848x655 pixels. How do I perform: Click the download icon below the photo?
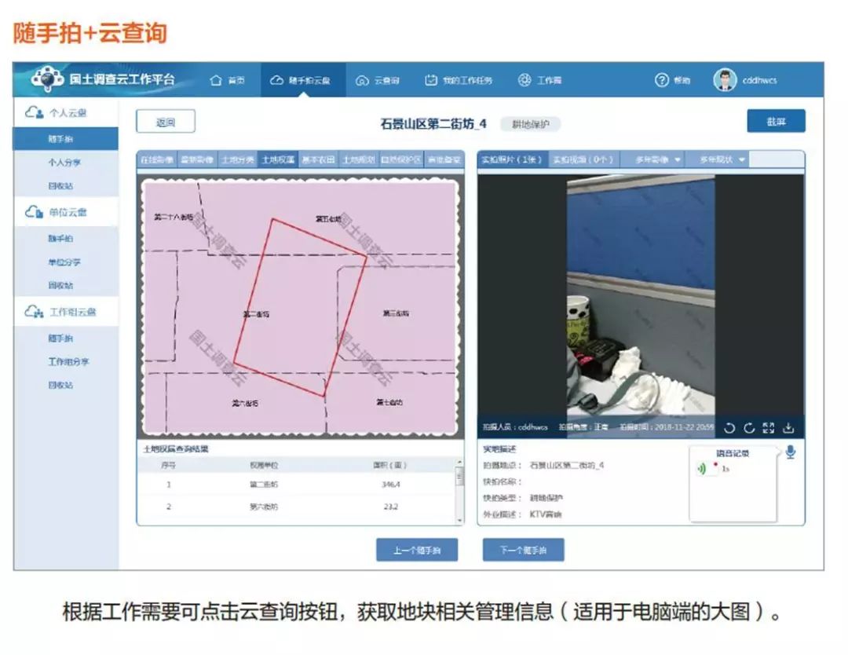790,428
